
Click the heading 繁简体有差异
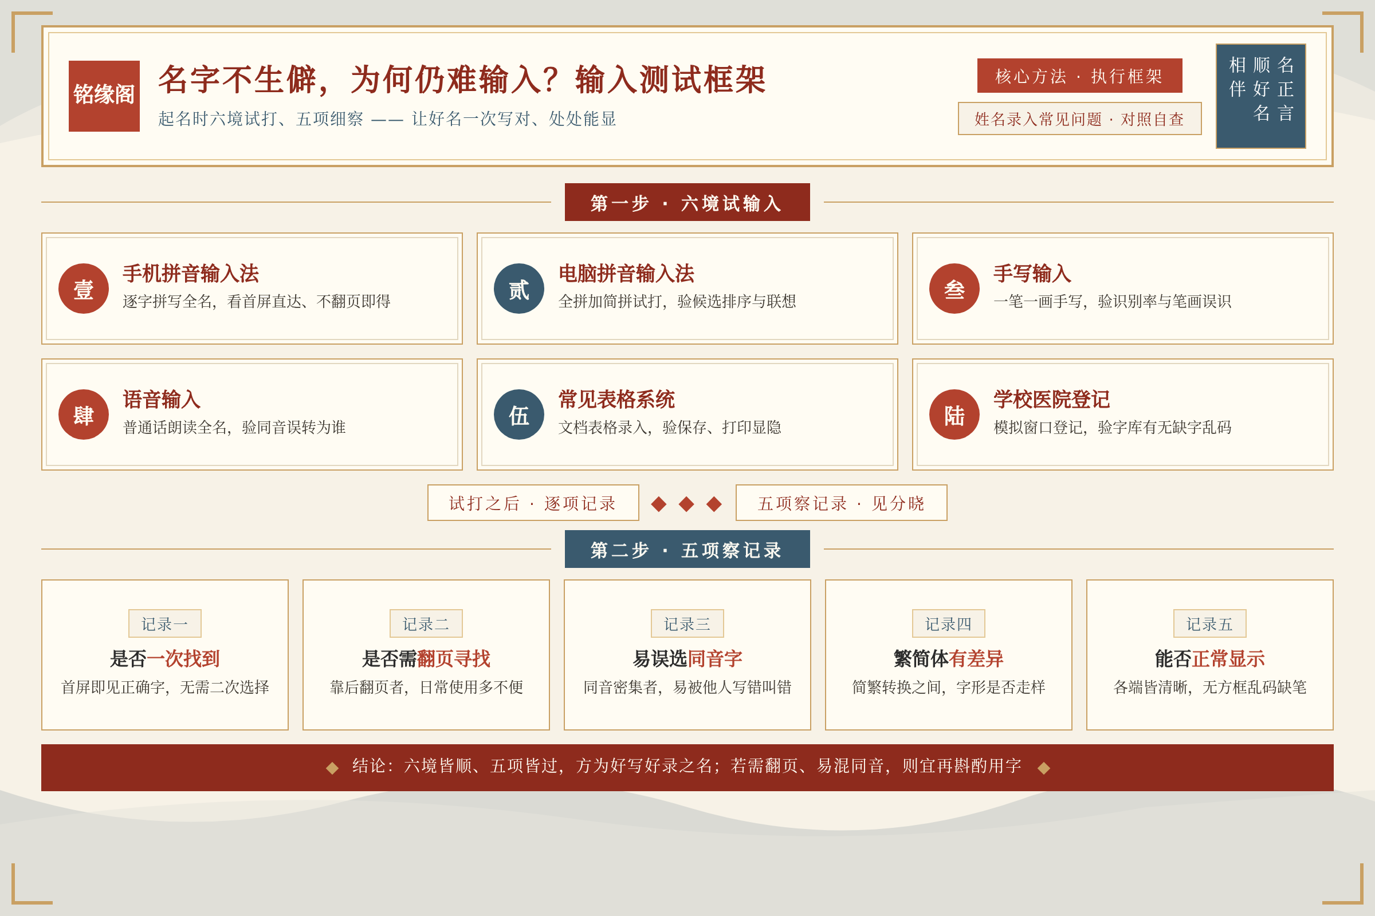coord(948,659)
